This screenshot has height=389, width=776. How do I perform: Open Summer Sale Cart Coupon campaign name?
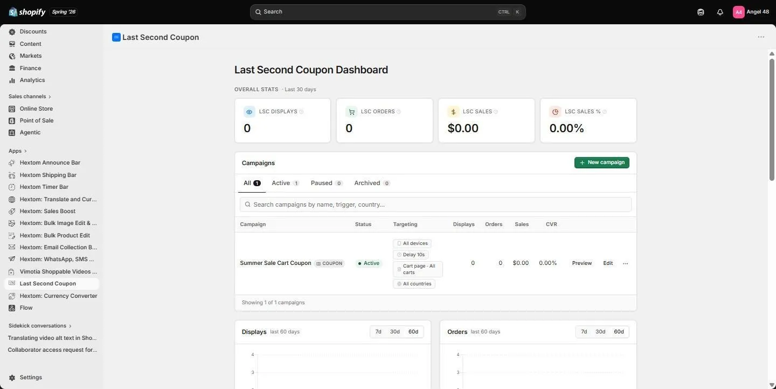(275, 263)
